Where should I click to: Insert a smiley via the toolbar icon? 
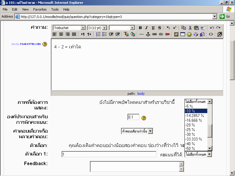click(x=189, y=34)
